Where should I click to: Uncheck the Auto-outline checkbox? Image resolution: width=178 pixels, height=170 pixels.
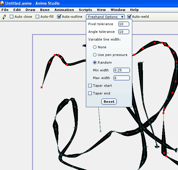click(x=59, y=17)
